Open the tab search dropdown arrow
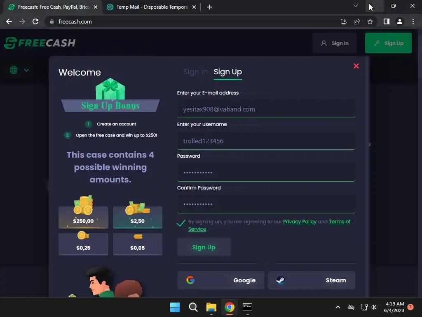The image size is (422, 317). pyautogui.click(x=356, y=6)
